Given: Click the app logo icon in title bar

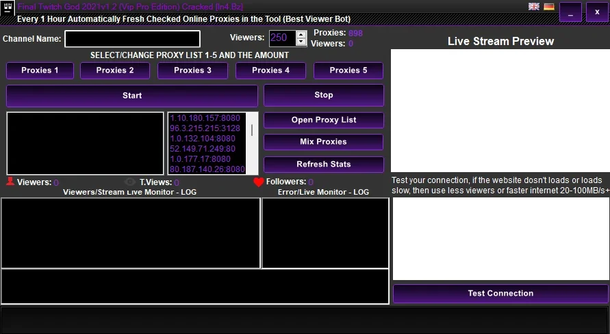Looking at the screenshot, I should coord(8,8).
